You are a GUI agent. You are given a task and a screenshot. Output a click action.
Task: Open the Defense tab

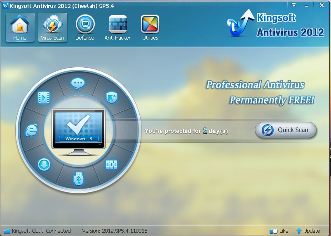coord(85,27)
